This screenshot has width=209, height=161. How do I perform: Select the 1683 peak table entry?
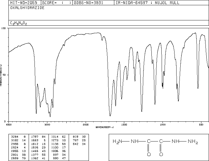(39, 140)
